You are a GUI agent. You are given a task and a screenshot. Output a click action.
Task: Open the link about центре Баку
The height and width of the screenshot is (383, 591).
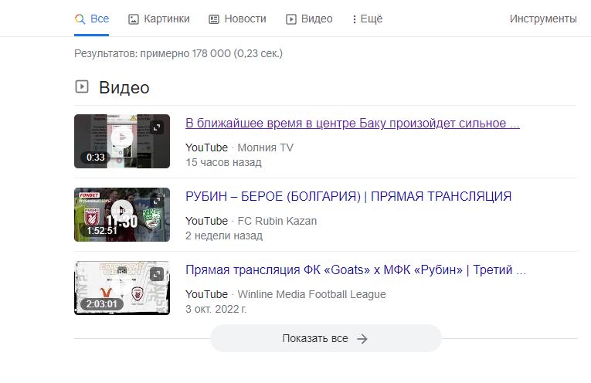[352, 124]
